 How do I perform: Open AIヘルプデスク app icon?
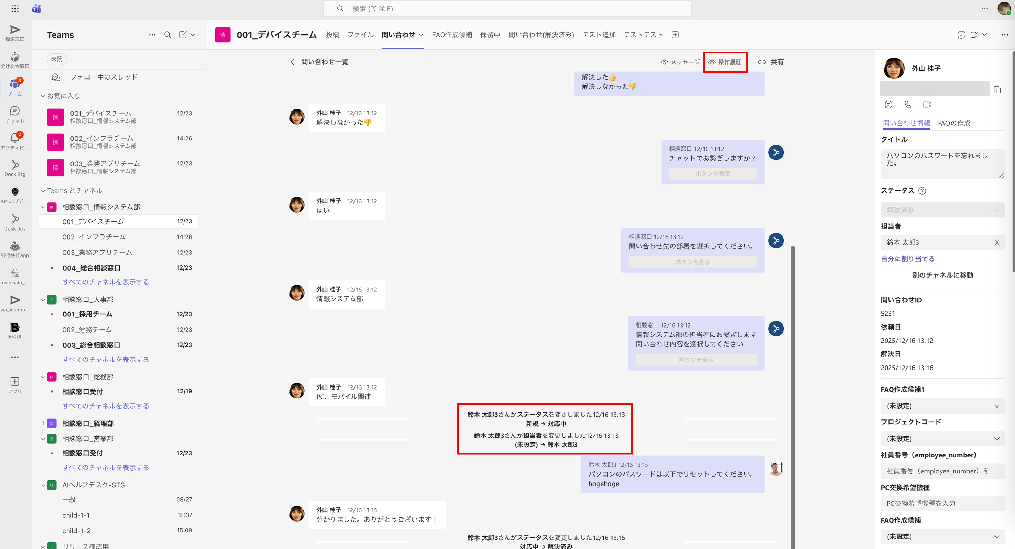tap(15, 195)
